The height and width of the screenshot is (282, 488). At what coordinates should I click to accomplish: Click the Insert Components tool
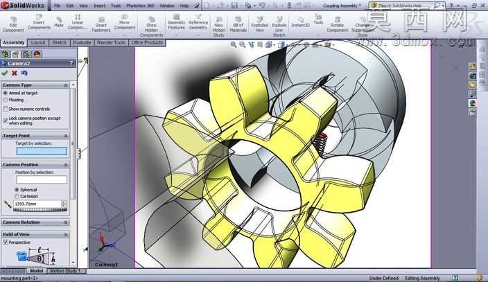(39, 21)
